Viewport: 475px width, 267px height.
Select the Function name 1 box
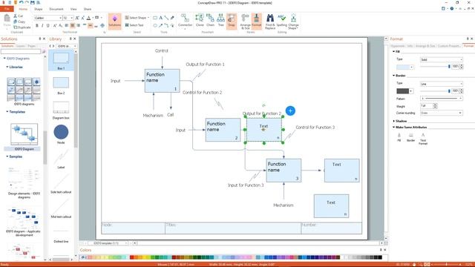click(162, 81)
